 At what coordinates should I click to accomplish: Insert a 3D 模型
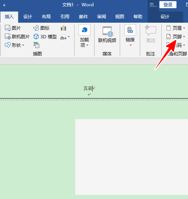point(45,37)
